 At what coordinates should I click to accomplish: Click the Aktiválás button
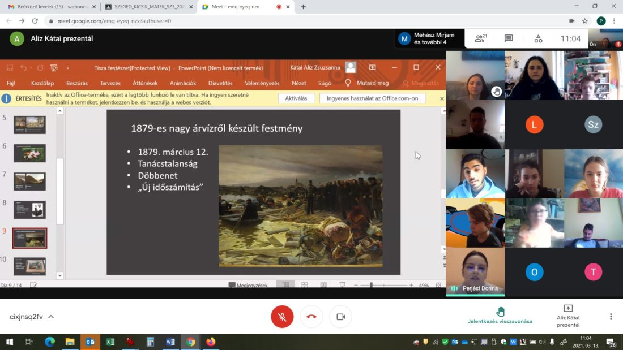point(296,98)
